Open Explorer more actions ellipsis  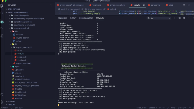pos(51,5)
